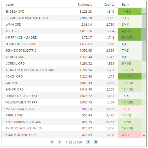The height and width of the screenshot is (148, 148).
Task: Select TOTALENERGIES ORD issuer
Action: pyautogui.click(x=21, y=44)
